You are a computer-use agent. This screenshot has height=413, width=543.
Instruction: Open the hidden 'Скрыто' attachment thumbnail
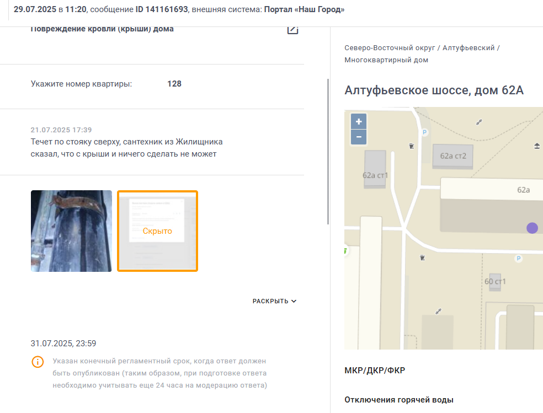click(158, 230)
